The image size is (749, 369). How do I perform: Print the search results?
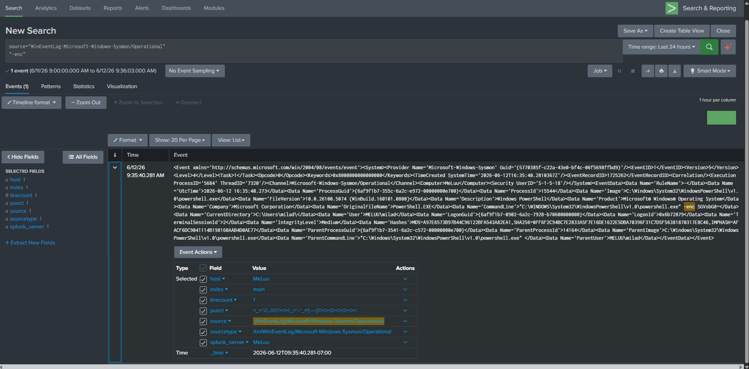pos(661,71)
